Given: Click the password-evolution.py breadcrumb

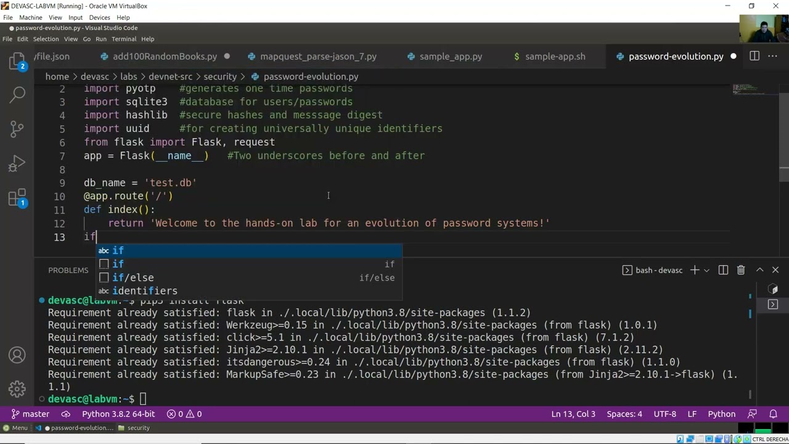Looking at the screenshot, I should (x=311, y=76).
